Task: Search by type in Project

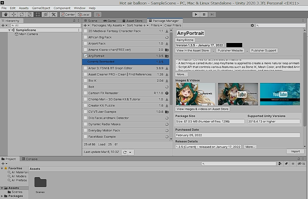Action: [280, 164]
